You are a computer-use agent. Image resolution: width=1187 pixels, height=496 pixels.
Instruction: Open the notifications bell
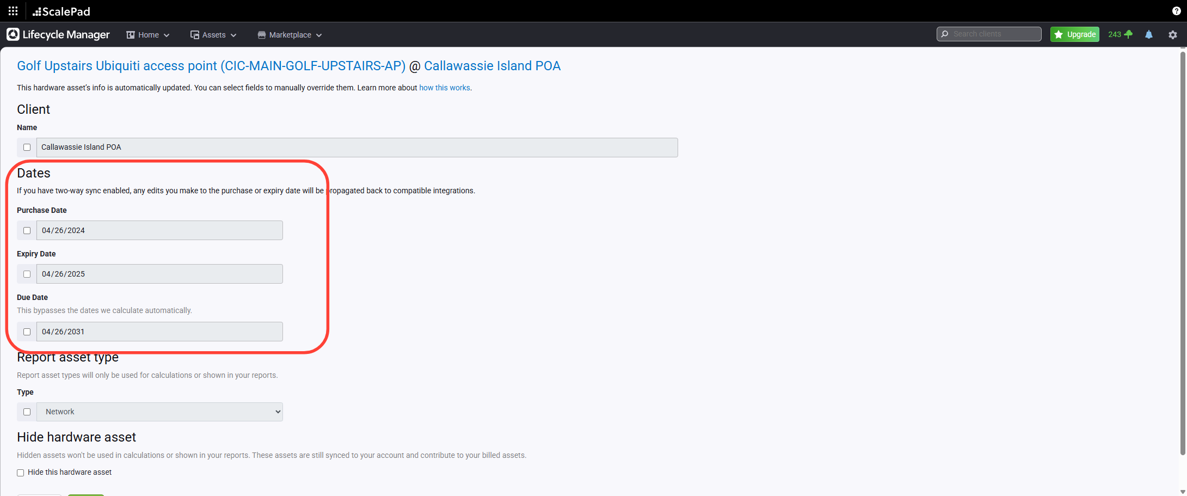[1148, 34]
